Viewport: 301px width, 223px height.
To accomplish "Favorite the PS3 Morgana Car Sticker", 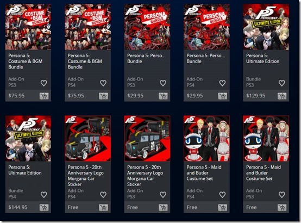I will pos(163,195).
